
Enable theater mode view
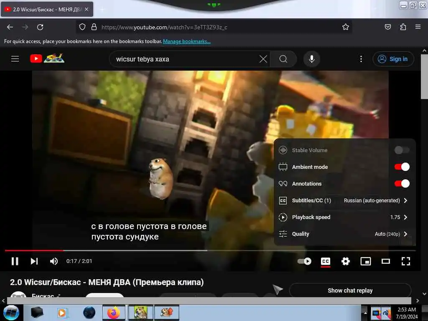(x=385, y=261)
